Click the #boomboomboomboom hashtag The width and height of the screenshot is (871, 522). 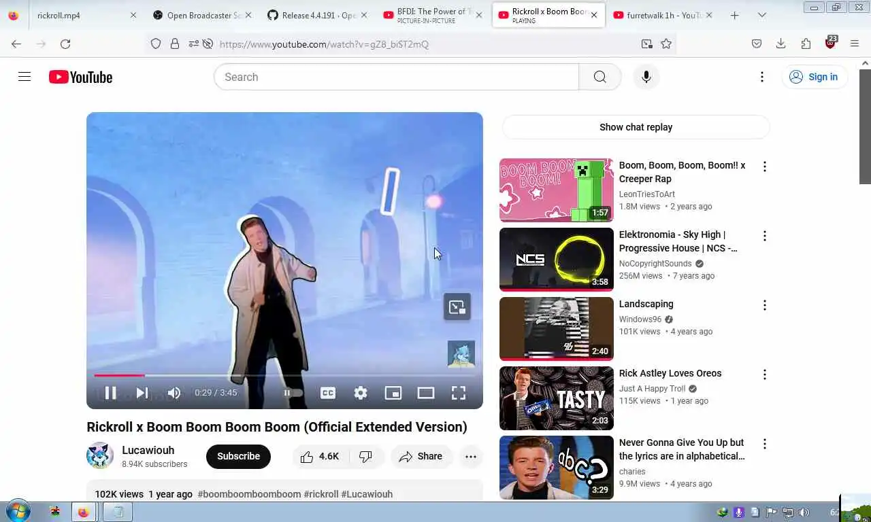[x=249, y=494]
